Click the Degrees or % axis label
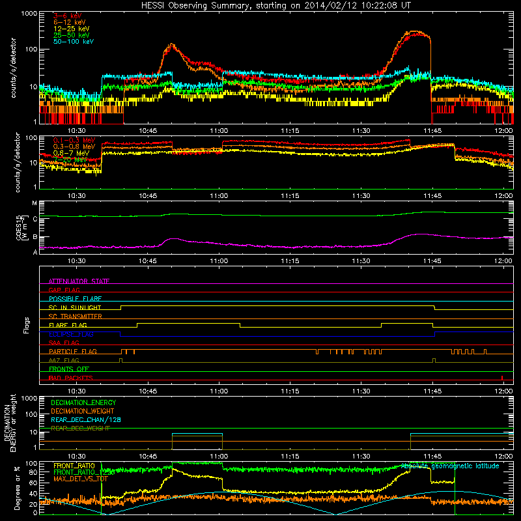This screenshot has height=521, width=521. [17, 488]
